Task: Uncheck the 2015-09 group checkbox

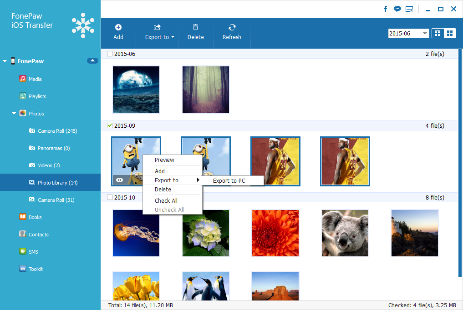Action: 110,125
